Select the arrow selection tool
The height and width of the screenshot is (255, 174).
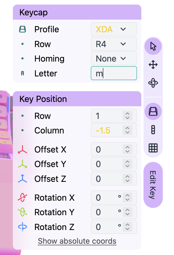coord(153,46)
